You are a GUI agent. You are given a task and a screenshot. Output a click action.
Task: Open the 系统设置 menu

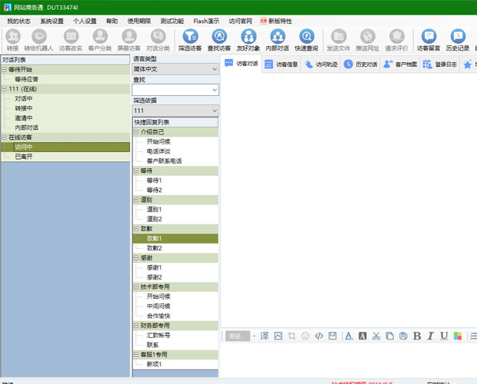coord(52,21)
